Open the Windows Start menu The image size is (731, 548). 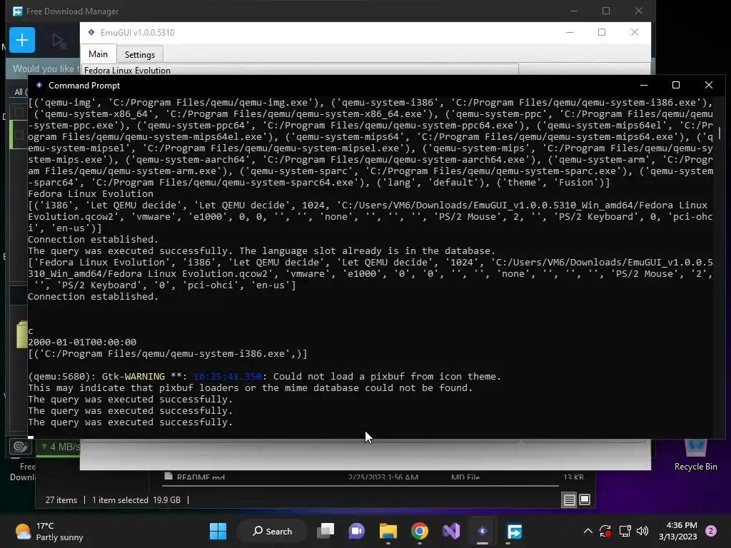click(x=218, y=531)
